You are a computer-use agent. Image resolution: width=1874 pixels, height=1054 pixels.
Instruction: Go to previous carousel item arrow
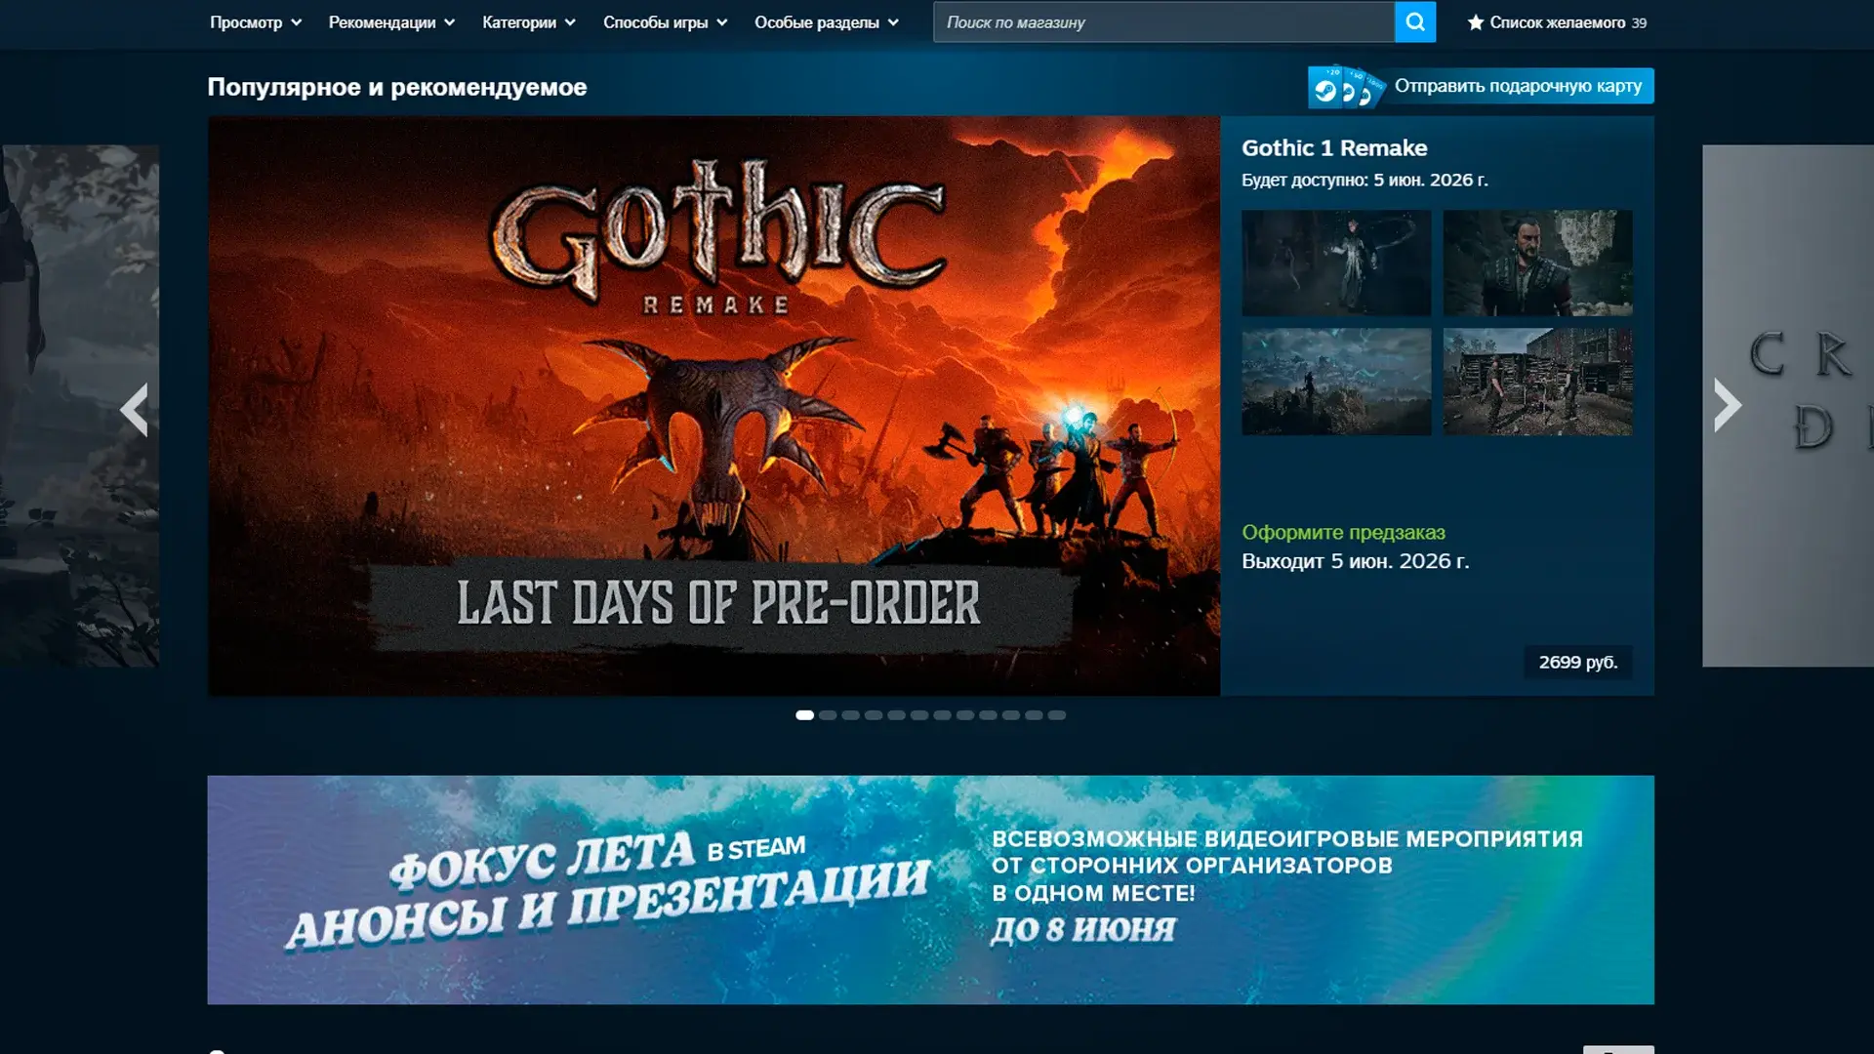click(135, 409)
